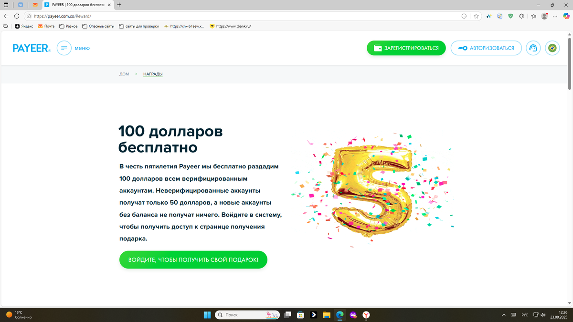Open the Favorites list icon
This screenshot has width=573, height=322.
coord(533,16)
